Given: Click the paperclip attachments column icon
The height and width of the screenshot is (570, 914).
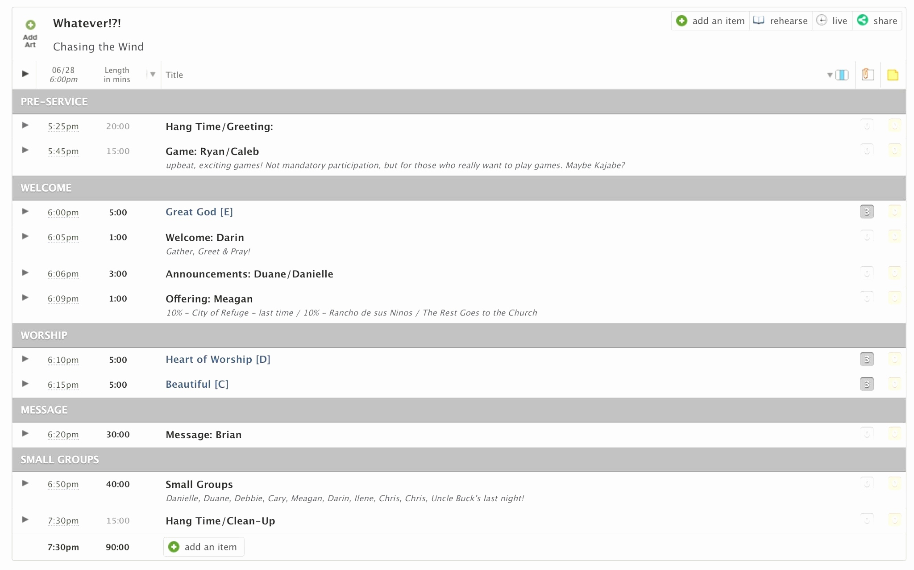Looking at the screenshot, I should pos(868,75).
